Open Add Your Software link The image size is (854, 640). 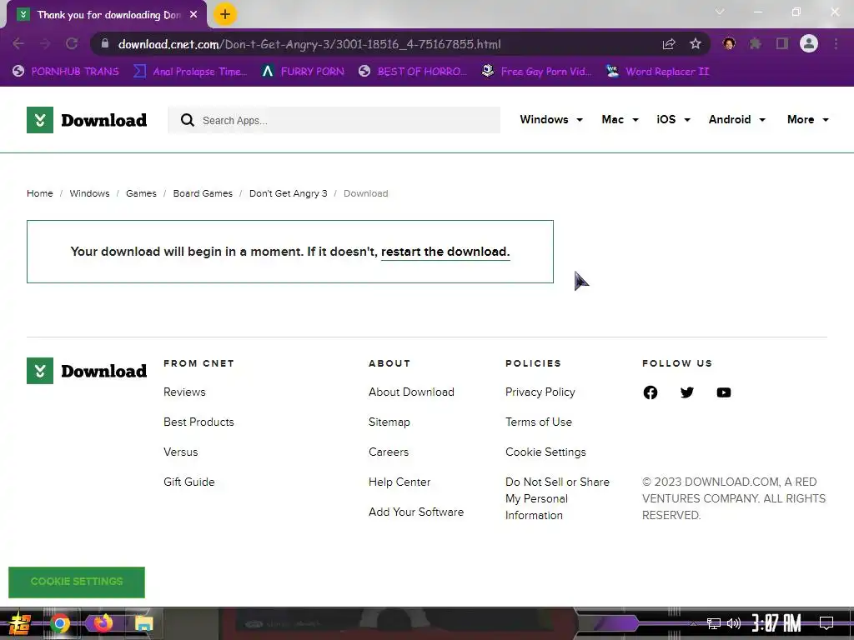[x=416, y=512]
